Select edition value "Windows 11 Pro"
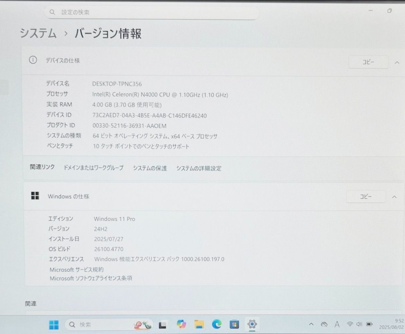This screenshot has height=334, width=405. tap(115, 219)
